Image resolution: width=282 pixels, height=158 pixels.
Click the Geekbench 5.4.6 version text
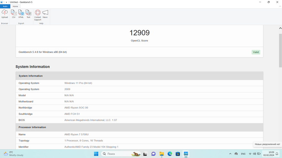pyautogui.click(x=43, y=52)
